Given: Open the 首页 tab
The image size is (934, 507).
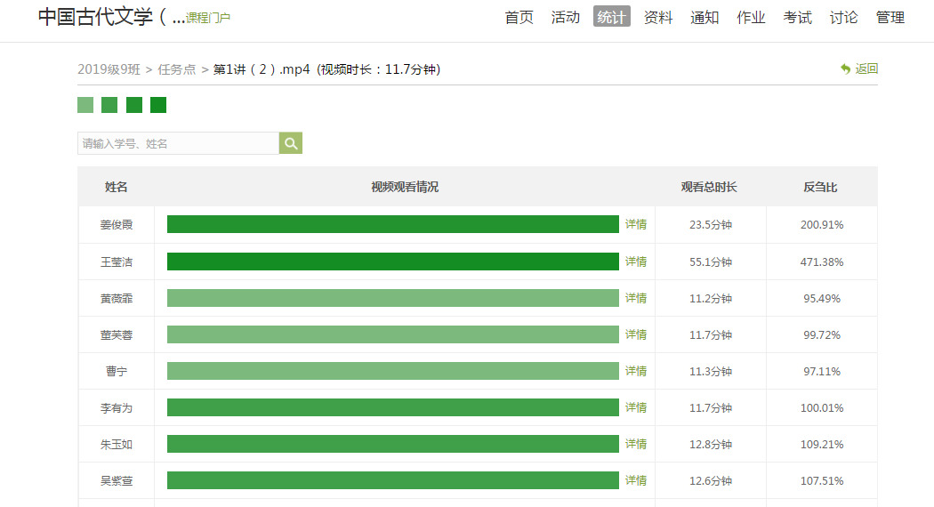Looking at the screenshot, I should 519,17.
